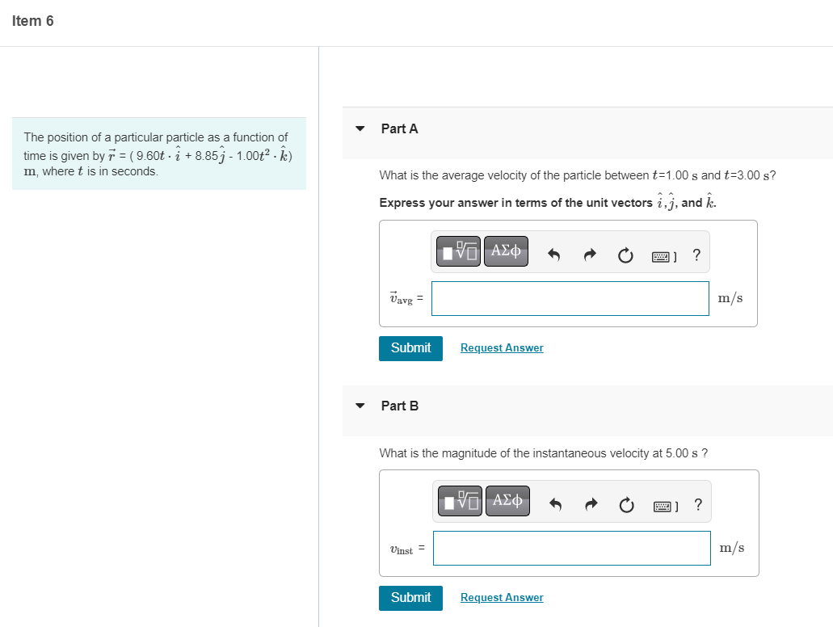Submit the Part B answer
This screenshot has height=627, width=833.
pos(410,598)
